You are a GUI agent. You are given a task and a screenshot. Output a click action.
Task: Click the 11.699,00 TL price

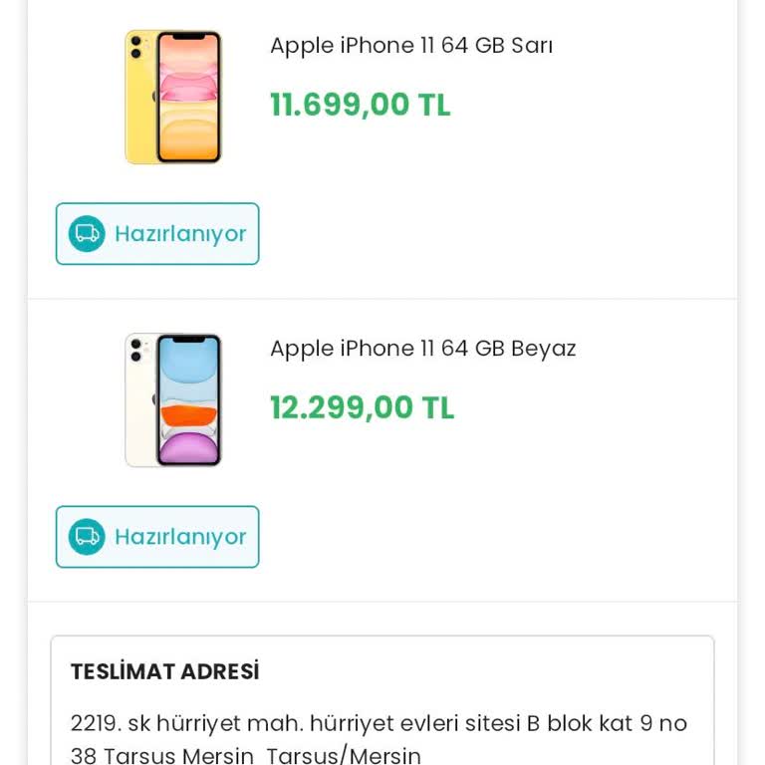360,105
